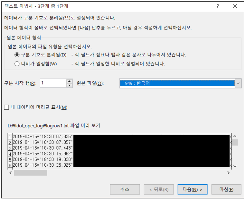
Task: Click preview horizontal scrollbar left arrow
Action: click(x=11, y=173)
